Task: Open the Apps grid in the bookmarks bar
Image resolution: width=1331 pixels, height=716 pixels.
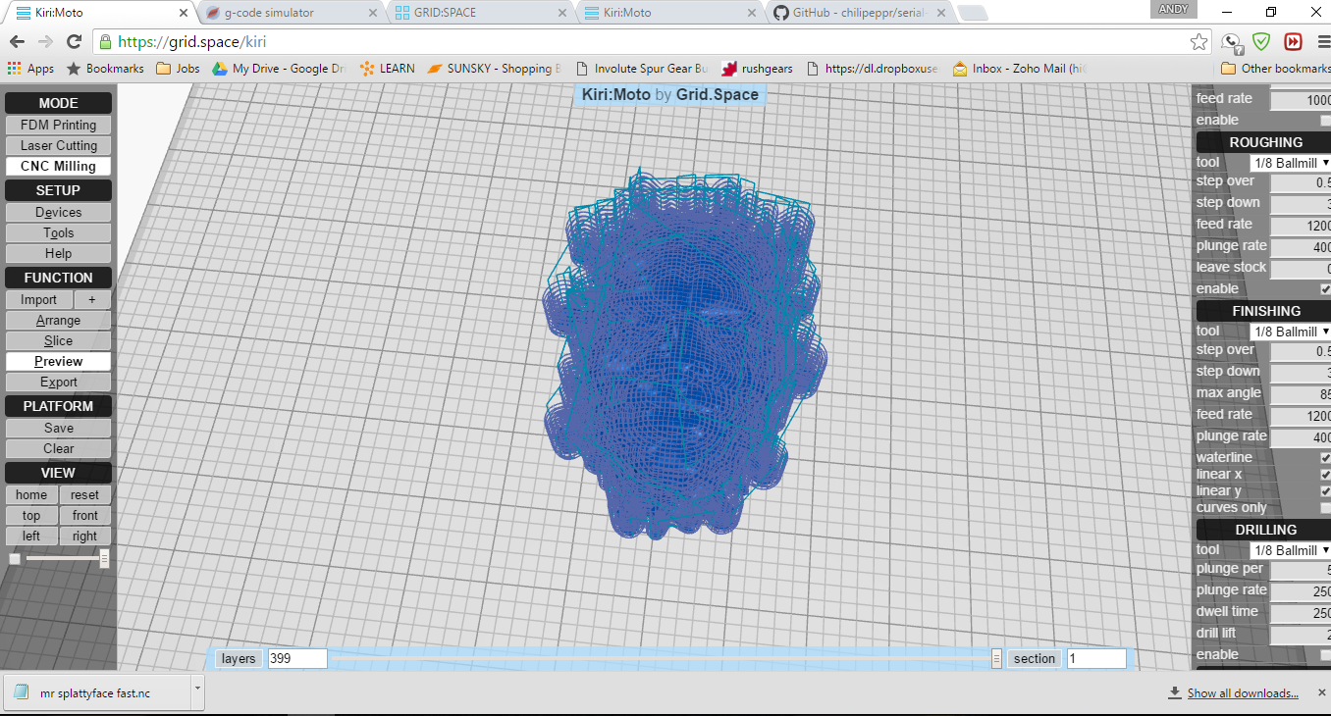Action: click(x=30, y=69)
